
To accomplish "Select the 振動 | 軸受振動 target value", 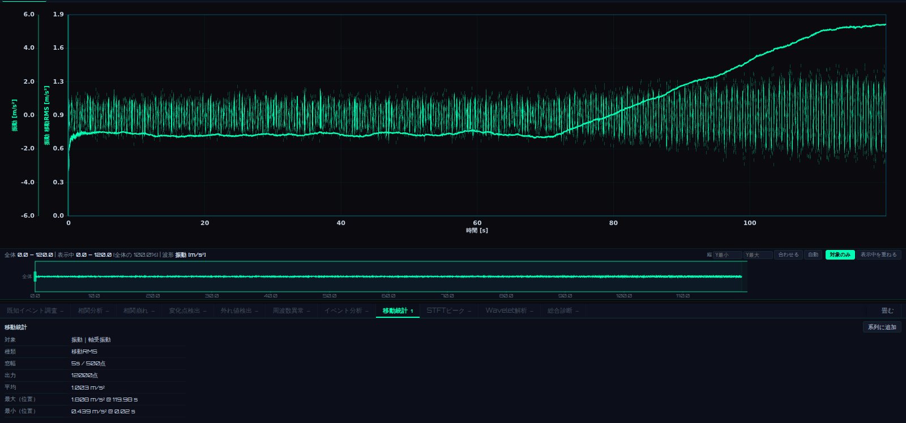I will (91, 340).
